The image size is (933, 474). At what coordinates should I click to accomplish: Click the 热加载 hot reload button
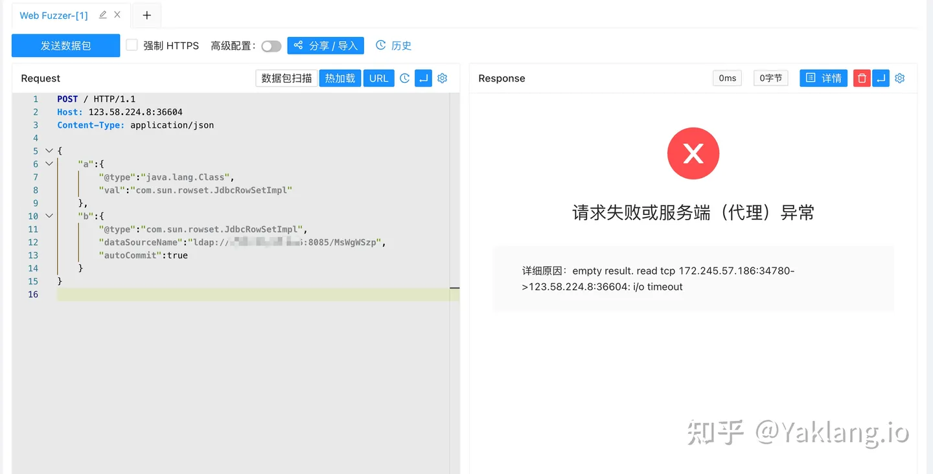click(x=340, y=78)
